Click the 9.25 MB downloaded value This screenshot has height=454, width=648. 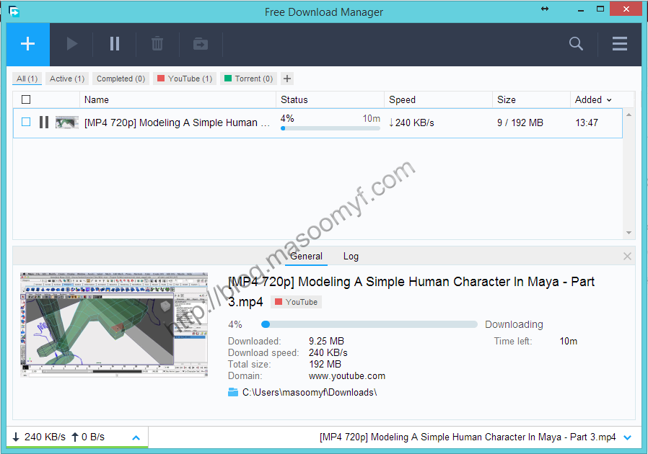tap(326, 342)
